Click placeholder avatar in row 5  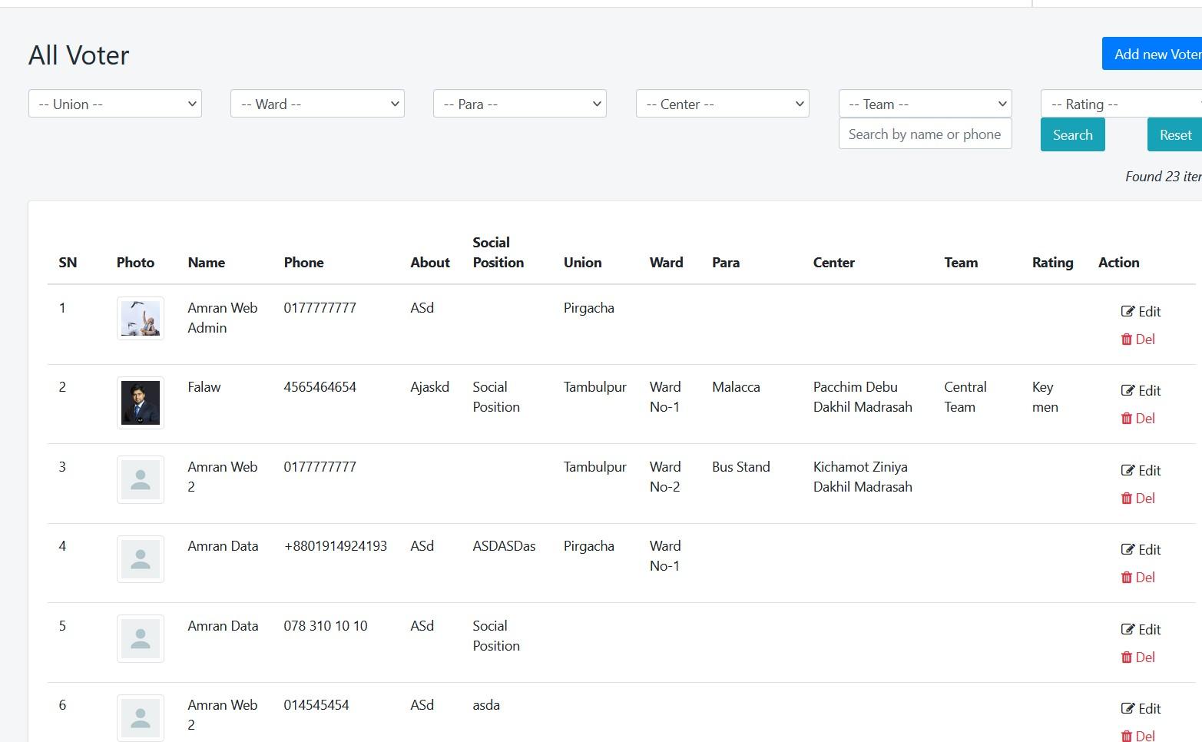tap(141, 638)
